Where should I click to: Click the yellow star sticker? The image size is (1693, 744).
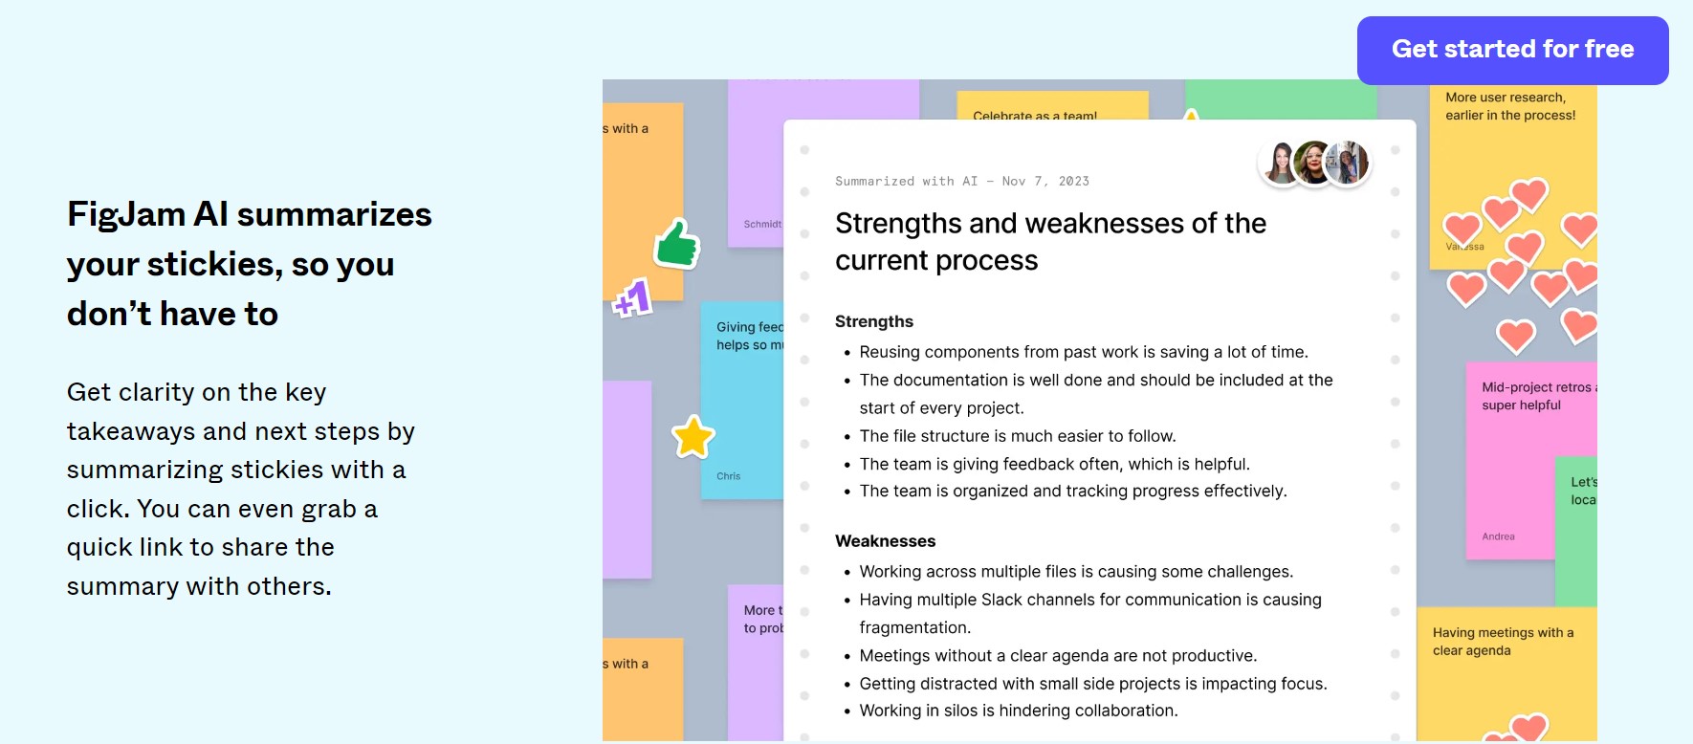pyautogui.click(x=693, y=437)
